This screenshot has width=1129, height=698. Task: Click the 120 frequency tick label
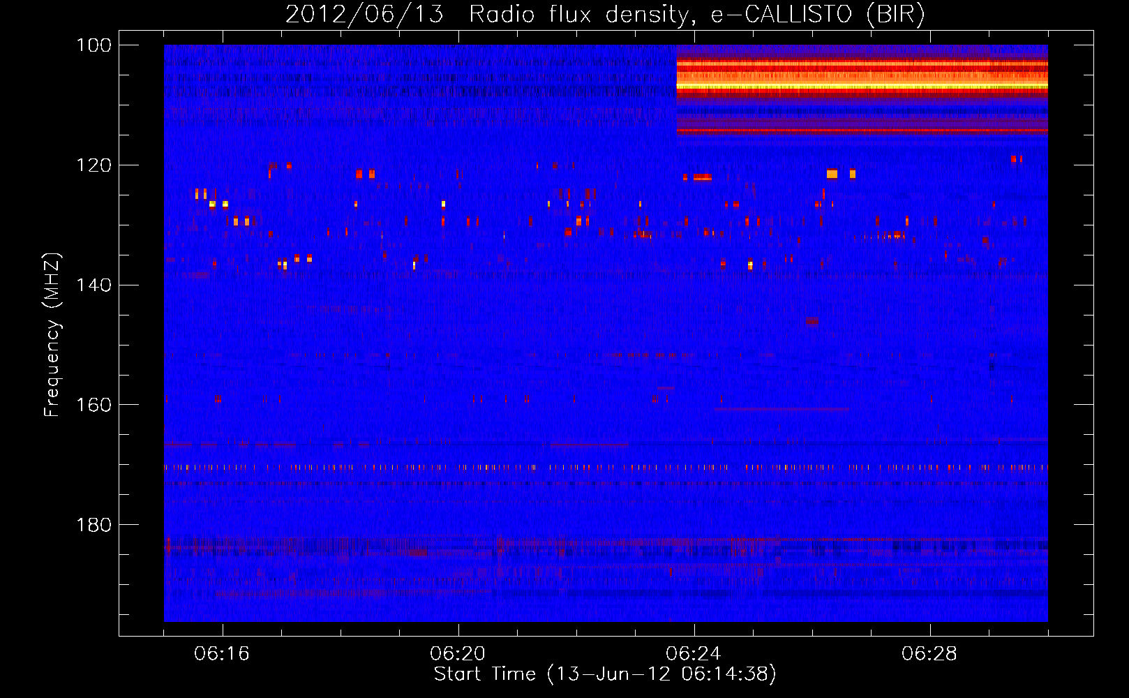94,165
